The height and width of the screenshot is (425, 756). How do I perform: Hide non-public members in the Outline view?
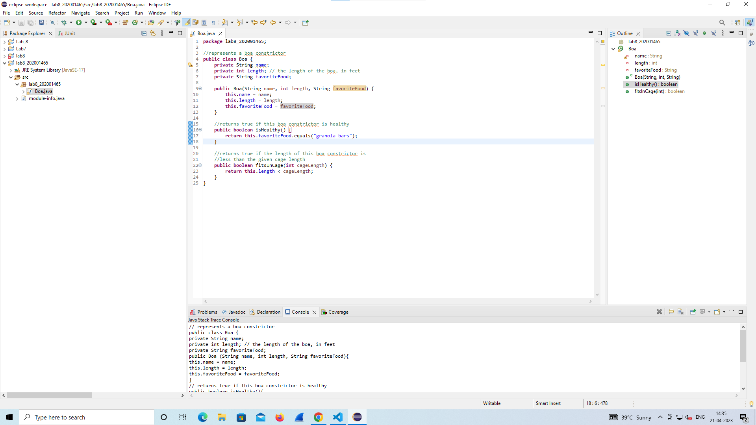704,33
